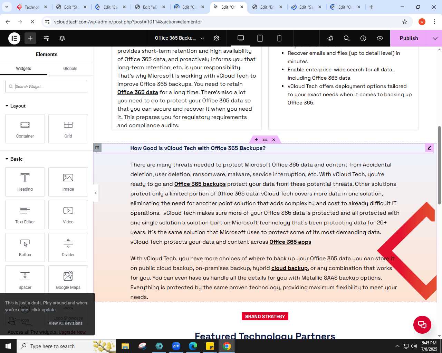The width and height of the screenshot is (442, 353).
Task: Open page settings gear icon
Action: coord(217,38)
